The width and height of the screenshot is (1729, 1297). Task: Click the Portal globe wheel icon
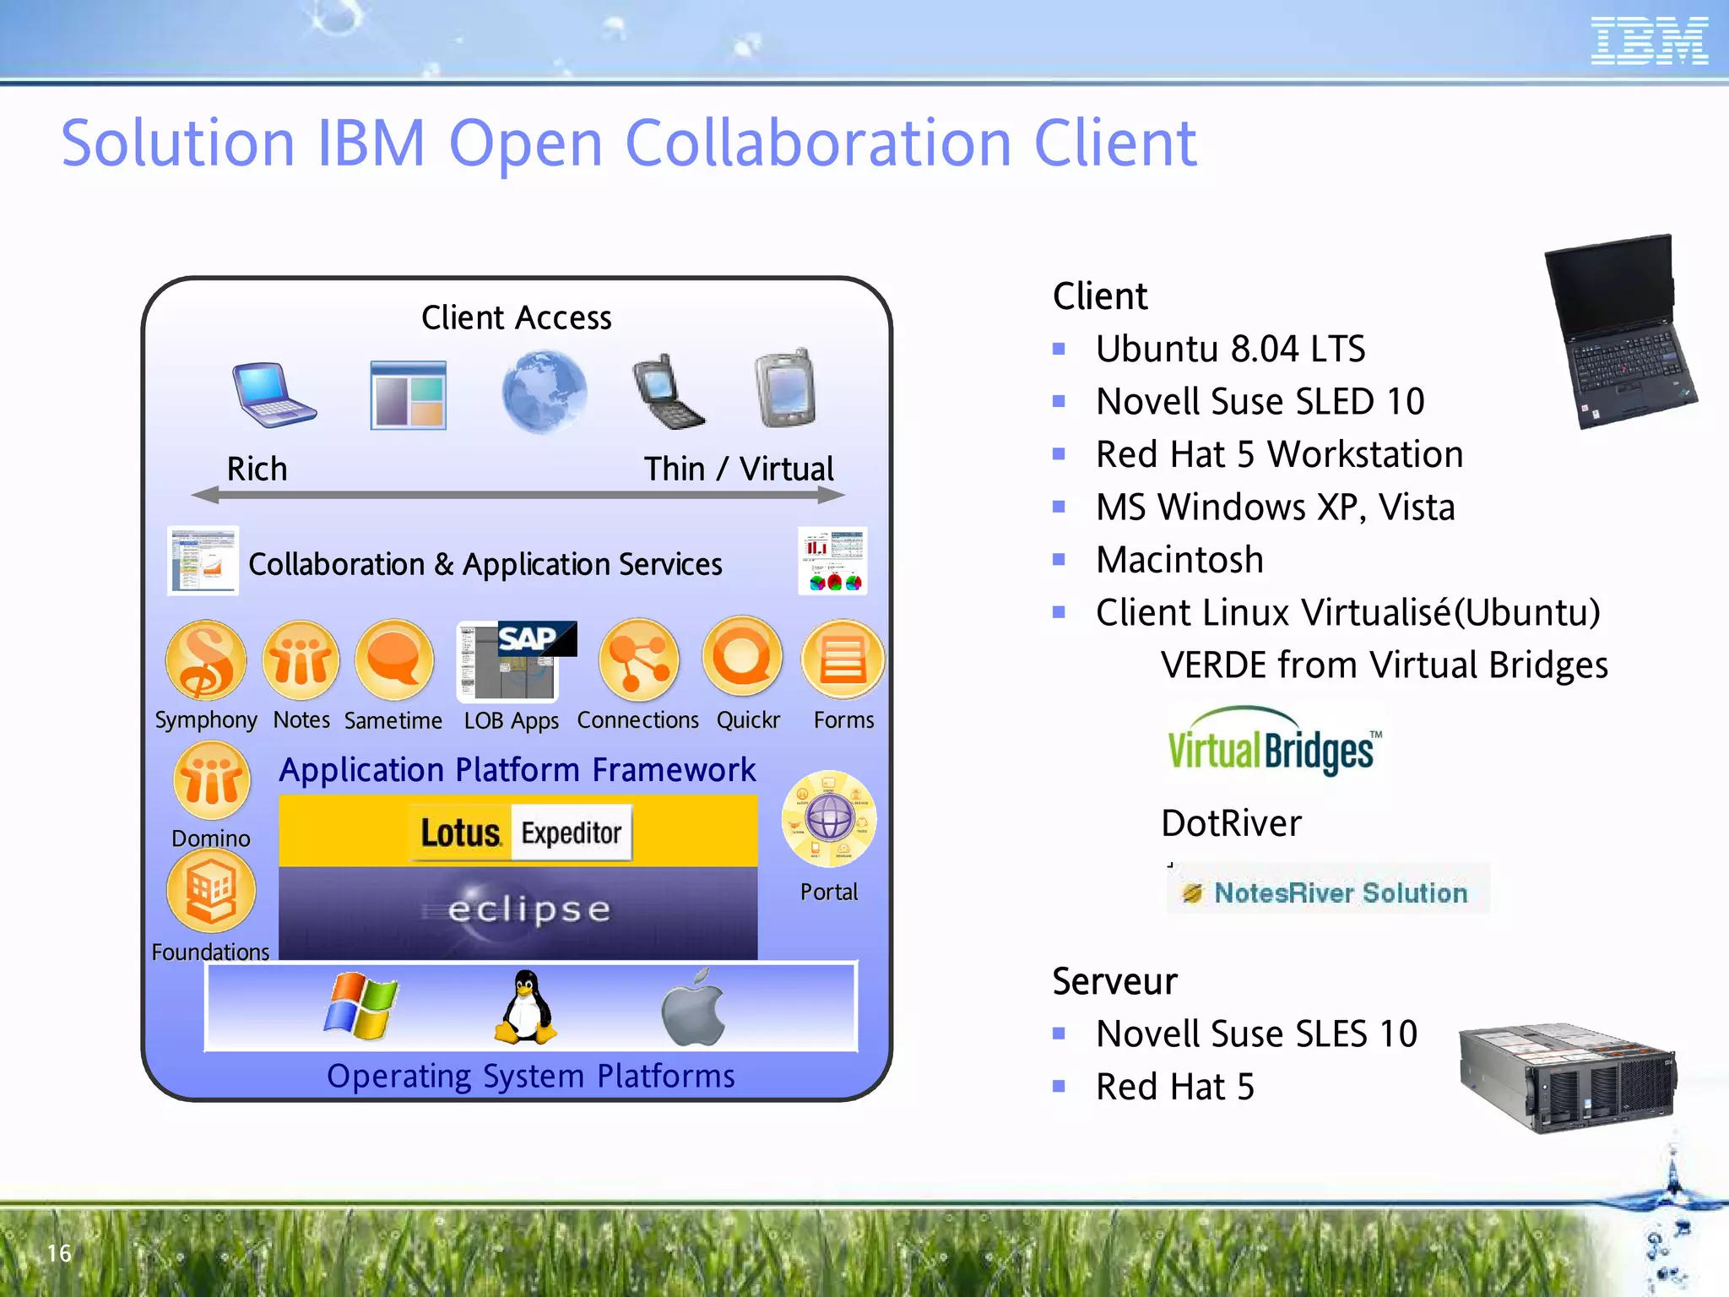pyautogui.click(x=829, y=819)
